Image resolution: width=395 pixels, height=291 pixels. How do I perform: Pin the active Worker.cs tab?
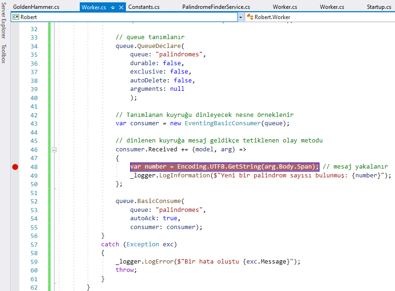tap(113, 7)
